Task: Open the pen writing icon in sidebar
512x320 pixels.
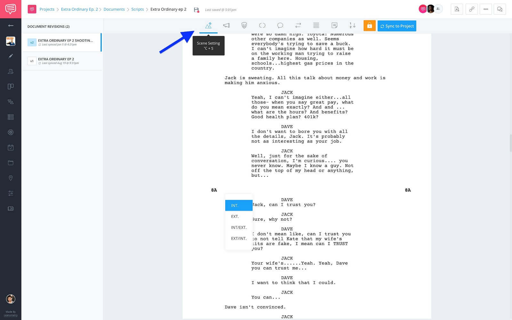Action: click(x=11, y=56)
